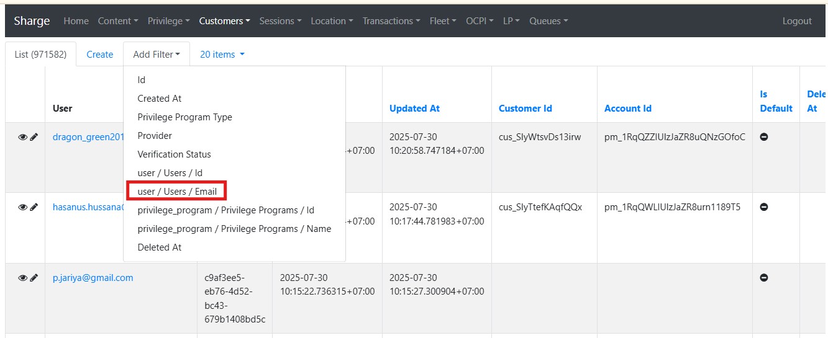Click Is Default indicator in p.jariya row

click(x=764, y=278)
